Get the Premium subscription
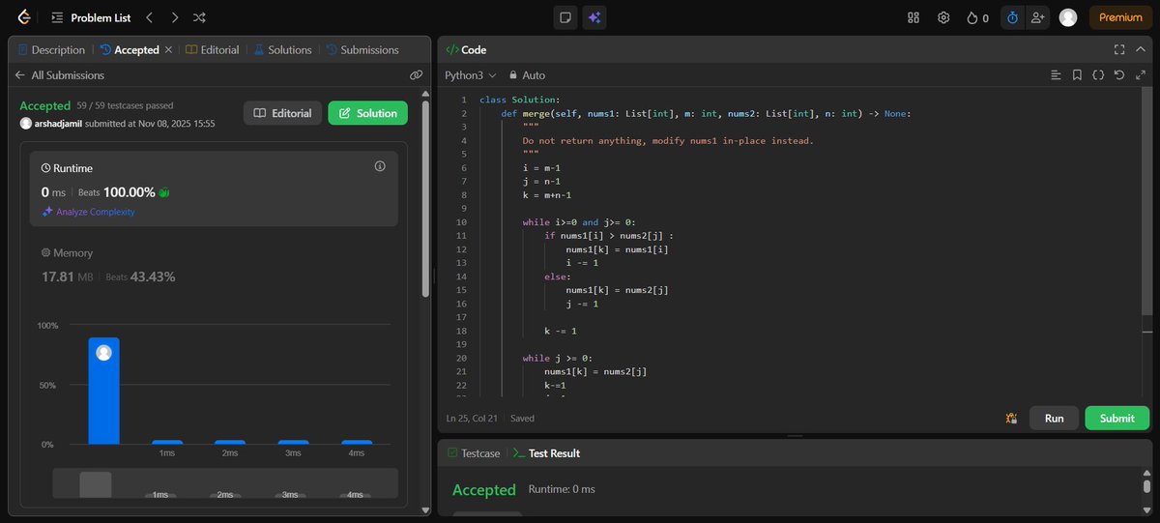Viewport: 1160px width, 523px height. tap(1120, 17)
